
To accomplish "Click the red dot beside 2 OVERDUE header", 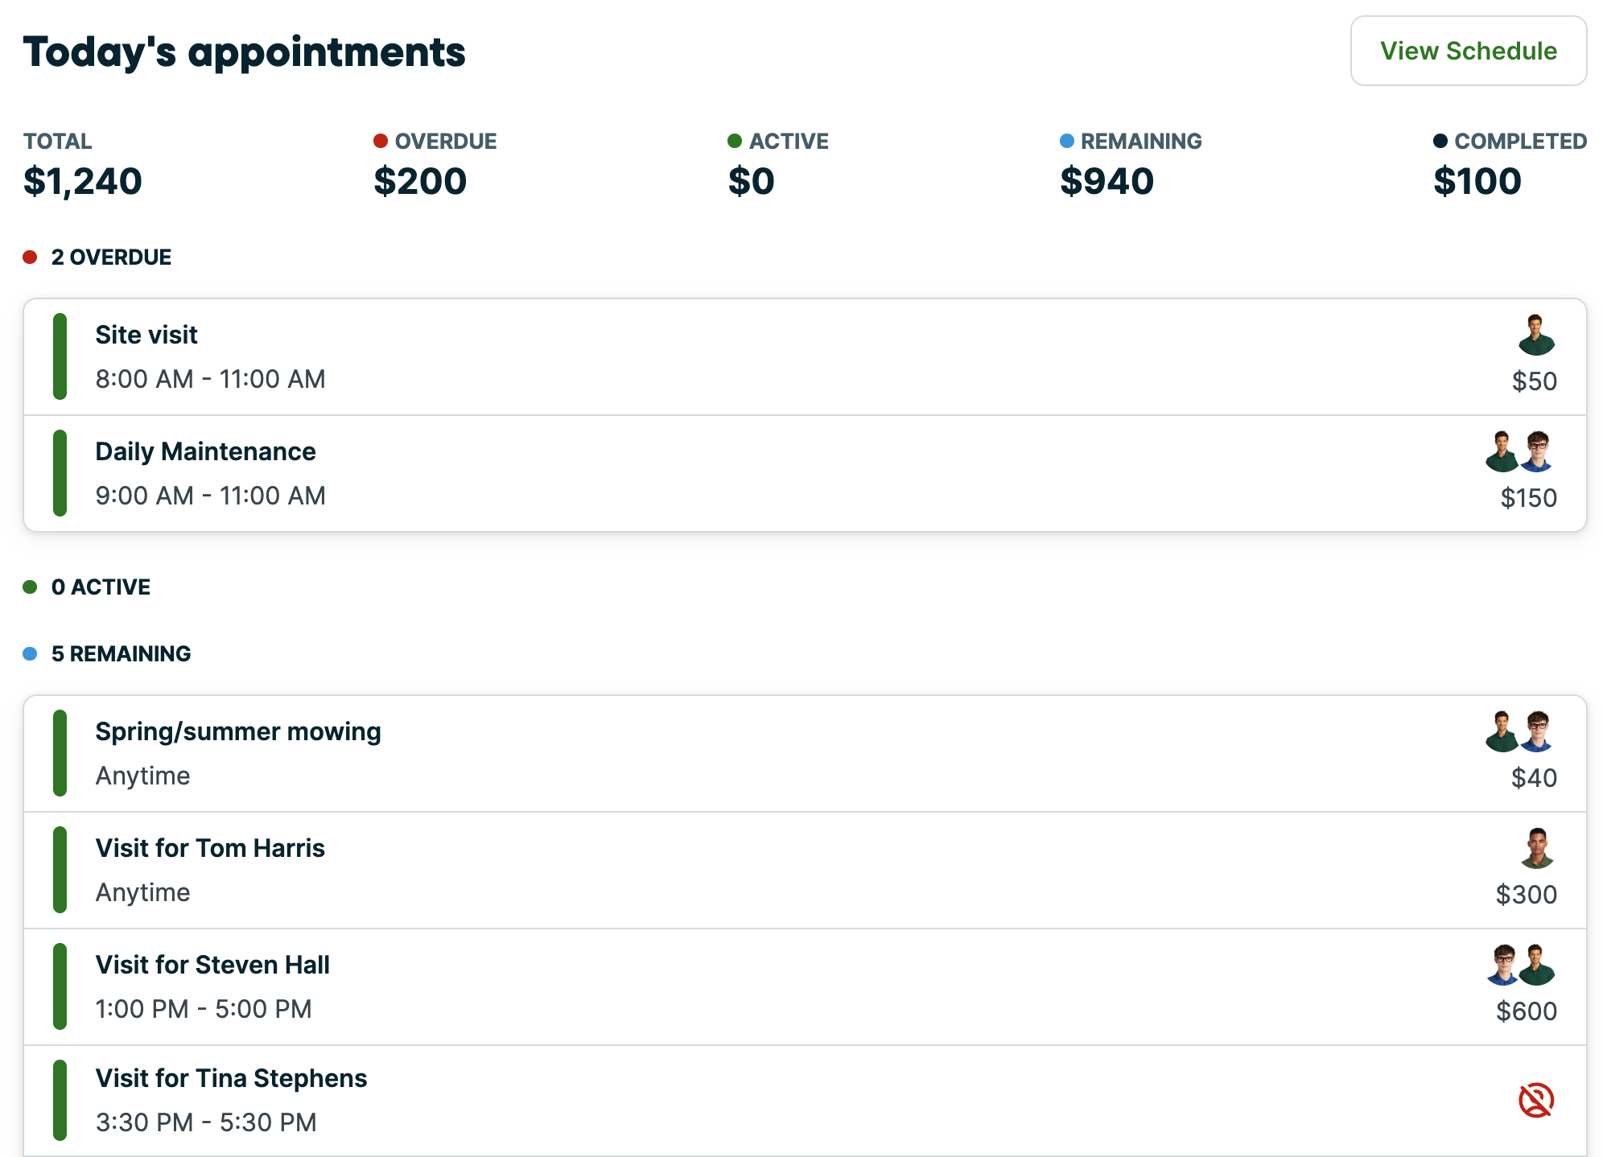I will (x=31, y=257).
